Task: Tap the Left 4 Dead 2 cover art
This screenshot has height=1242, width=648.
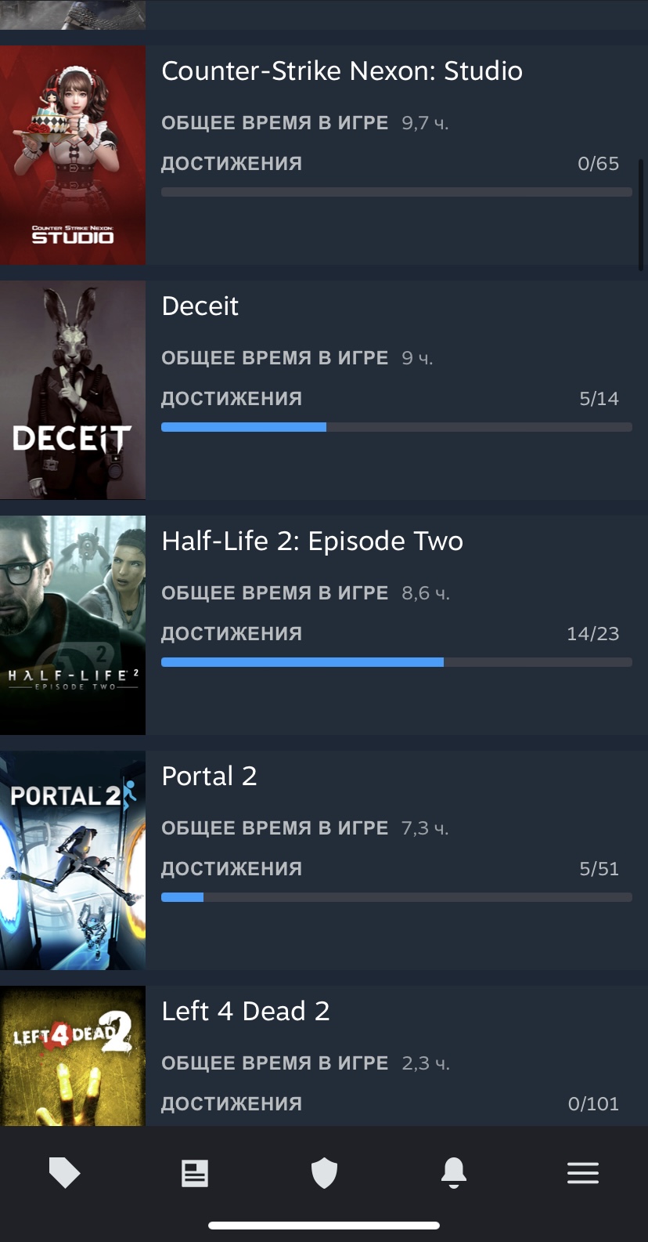Action: coord(73,1056)
